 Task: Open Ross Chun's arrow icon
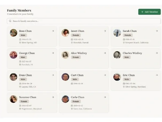[53, 31]
